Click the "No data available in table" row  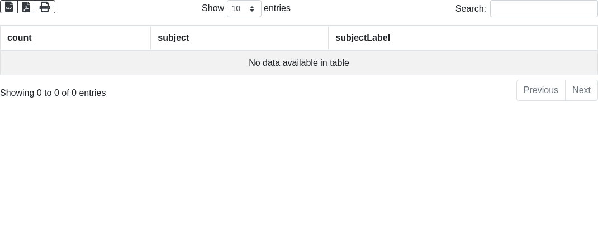(299, 63)
